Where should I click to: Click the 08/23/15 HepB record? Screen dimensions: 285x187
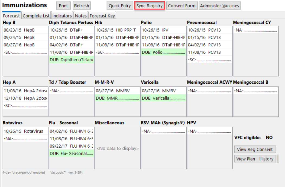click(25, 30)
